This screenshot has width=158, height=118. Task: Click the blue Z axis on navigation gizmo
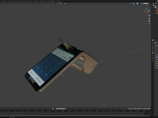tap(147, 9)
